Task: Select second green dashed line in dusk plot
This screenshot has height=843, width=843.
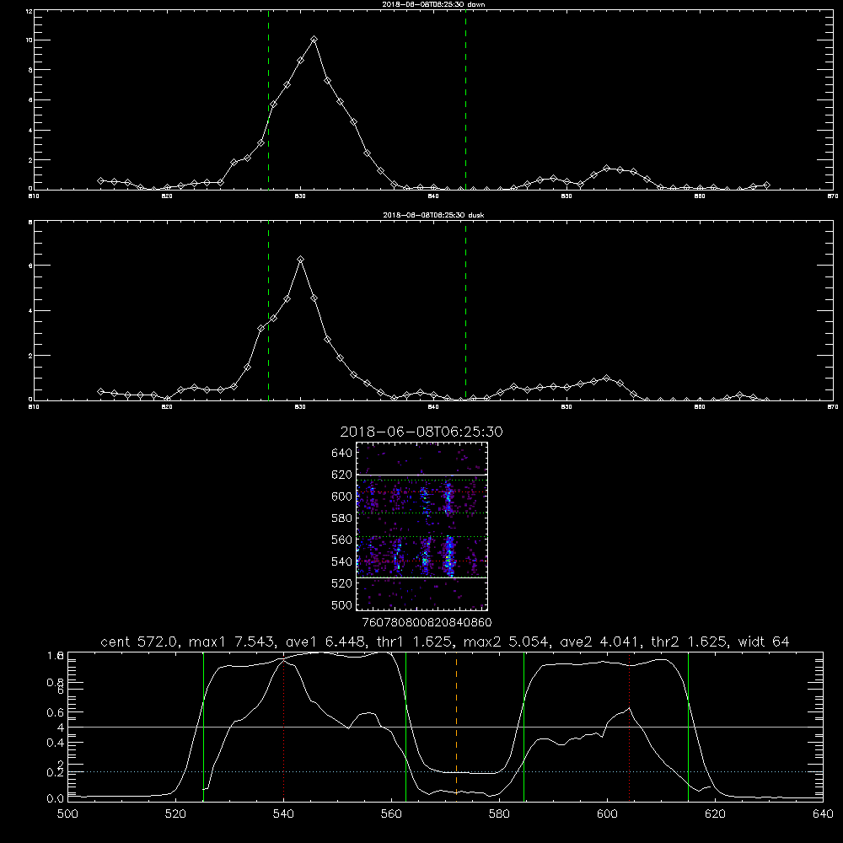Action: 465,310
